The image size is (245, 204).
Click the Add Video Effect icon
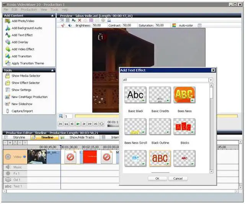click(x=8, y=49)
